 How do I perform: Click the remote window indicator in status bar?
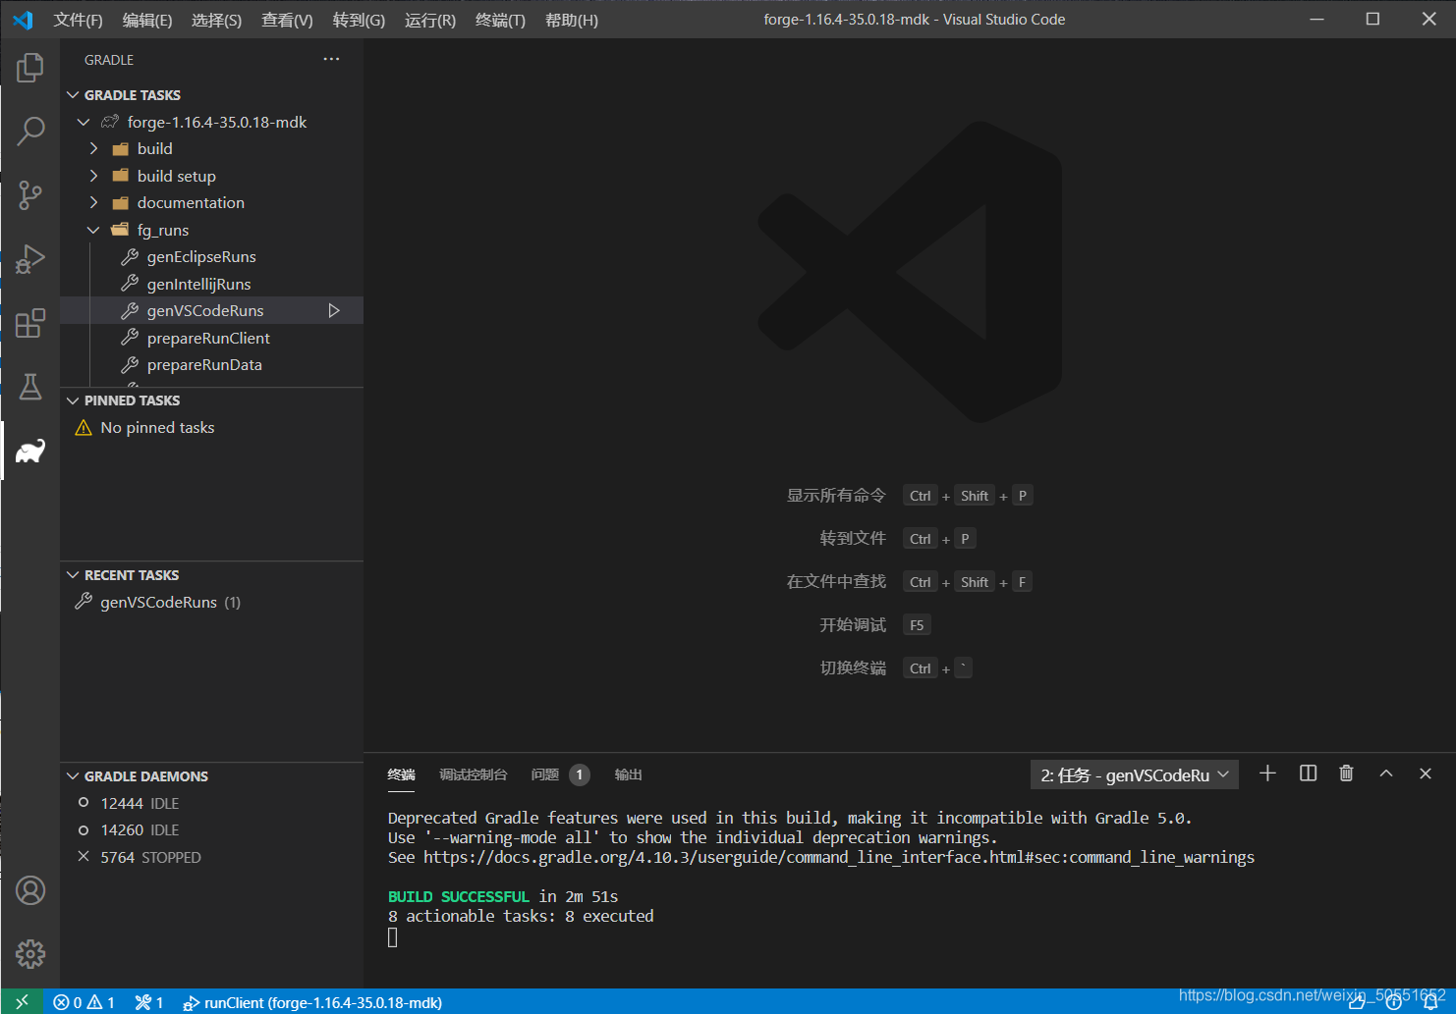[x=22, y=1001]
